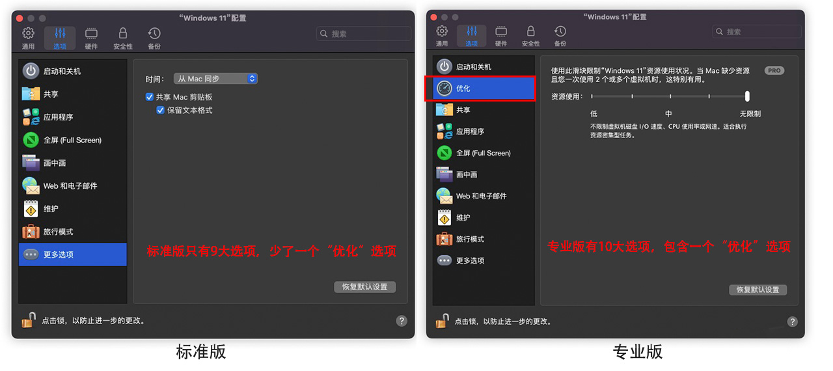Select 应用程序 in standard edition sidebar
This screenshot has width=833, height=371.
pyautogui.click(x=73, y=117)
